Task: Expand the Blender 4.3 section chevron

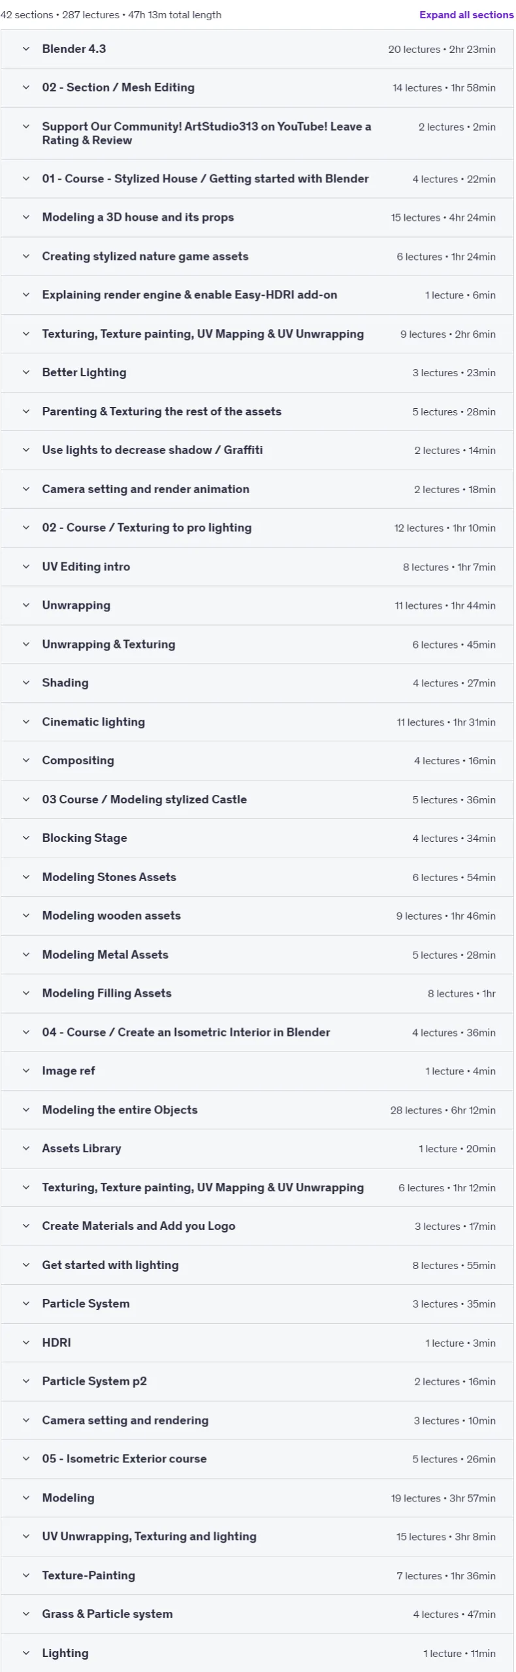Action: pyautogui.click(x=26, y=49)
